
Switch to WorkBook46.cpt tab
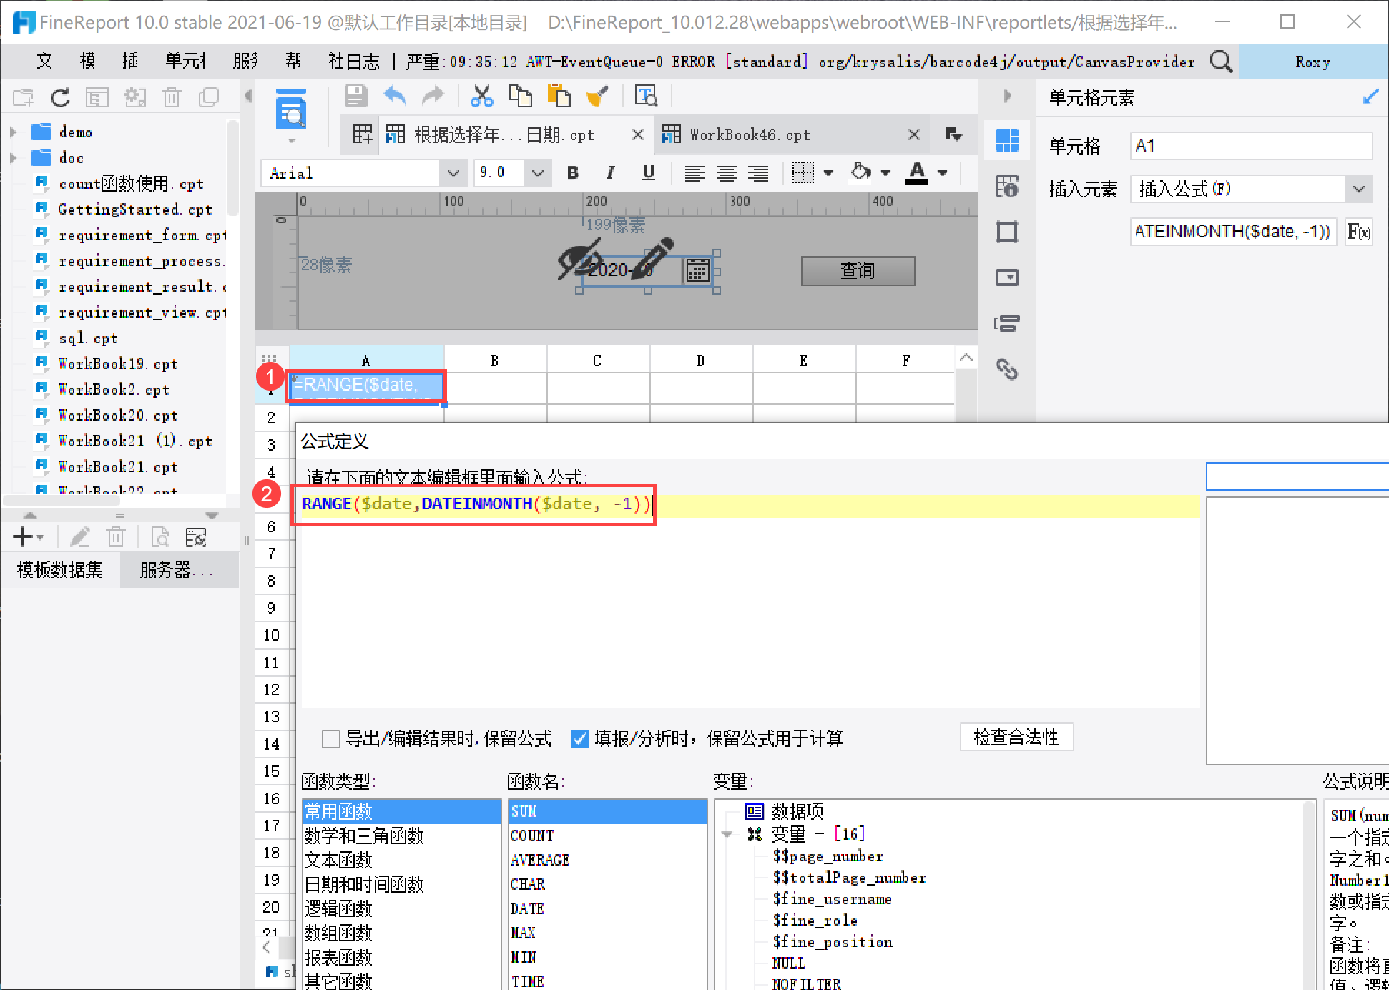click(750, 134)
